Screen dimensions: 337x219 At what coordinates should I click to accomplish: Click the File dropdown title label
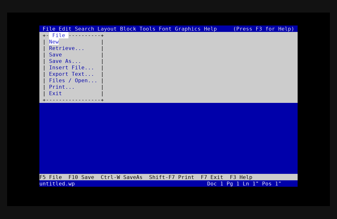59,35
